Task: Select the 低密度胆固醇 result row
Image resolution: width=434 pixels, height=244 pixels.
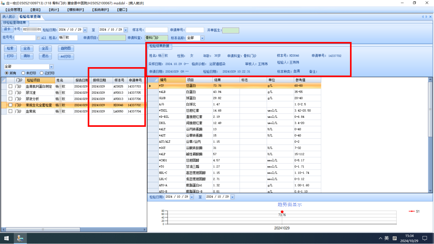Action: click(234, 179)
